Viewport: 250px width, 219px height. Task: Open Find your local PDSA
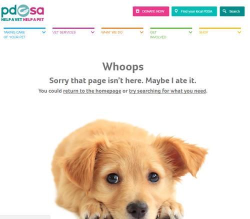pyautogui.click(x=194, y=11)
